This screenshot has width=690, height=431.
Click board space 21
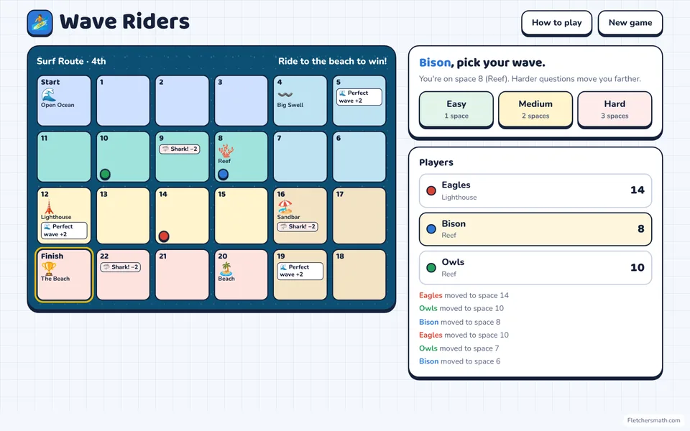pos(182,275)
